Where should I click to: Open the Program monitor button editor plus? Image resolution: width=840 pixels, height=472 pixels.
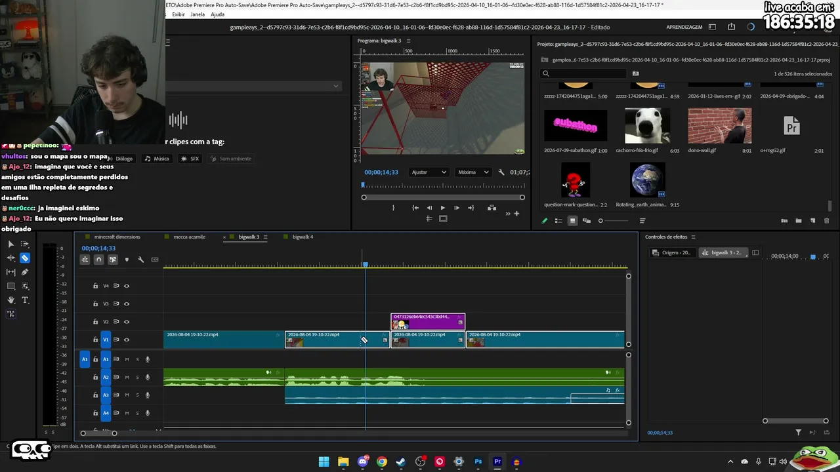(x=516, y=214)
